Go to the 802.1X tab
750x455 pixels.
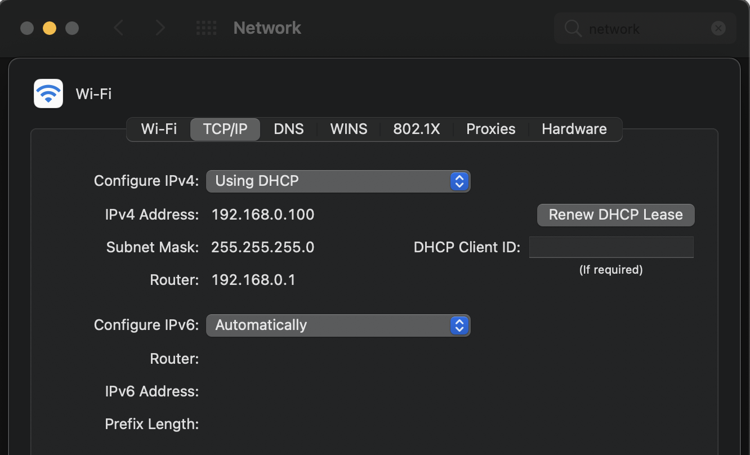pos(416,129)
